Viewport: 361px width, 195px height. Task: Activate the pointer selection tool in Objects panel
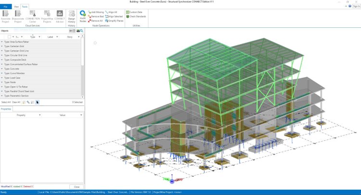[x=38, y=102]
